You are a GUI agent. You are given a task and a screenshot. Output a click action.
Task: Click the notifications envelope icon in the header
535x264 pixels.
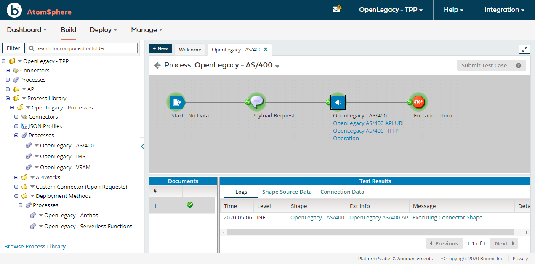336,10
